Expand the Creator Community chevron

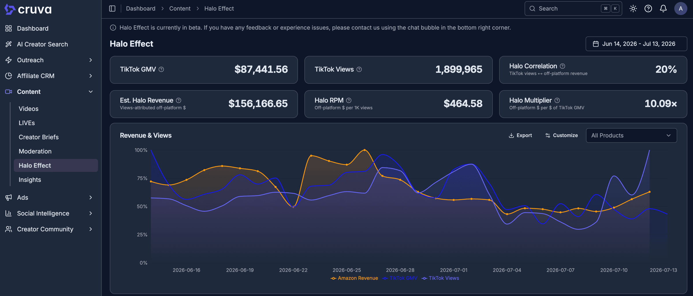(91, 229)
